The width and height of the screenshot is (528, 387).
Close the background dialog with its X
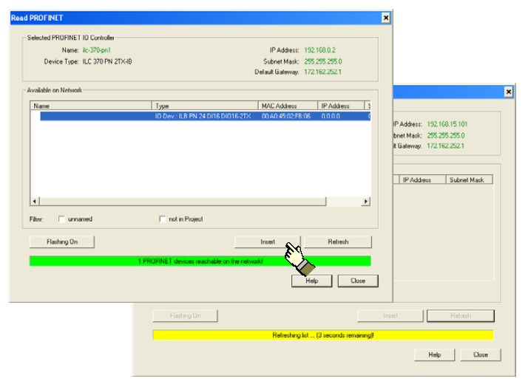[x=509, y=92]
